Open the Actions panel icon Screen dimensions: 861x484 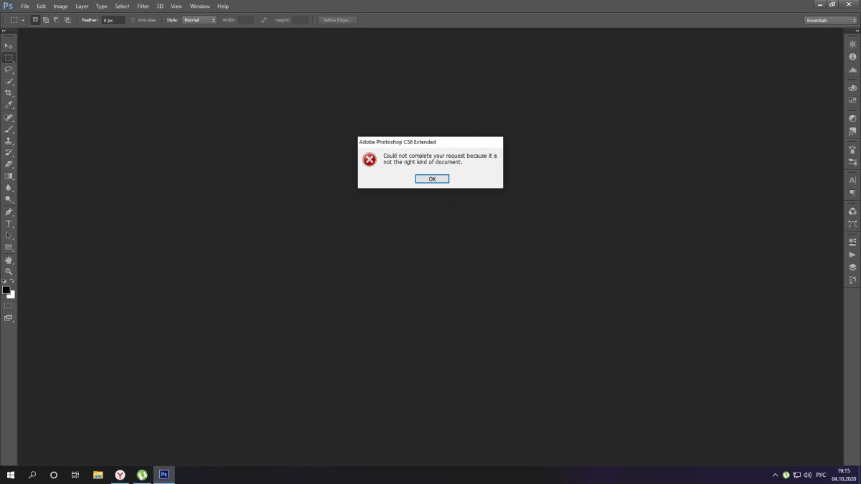pyautogui.click(x=852, y=255)
